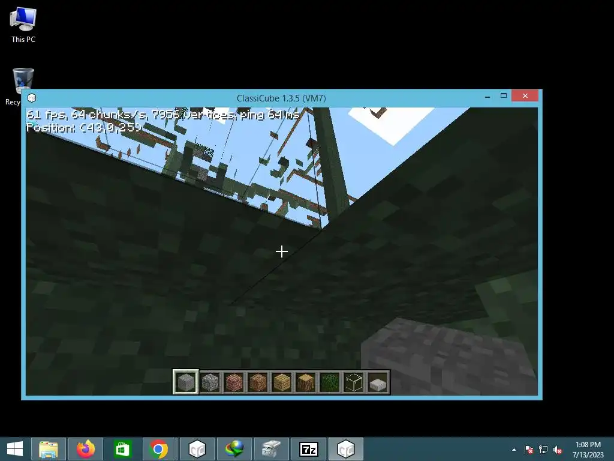The width and height of the screenshot is (614, 461).
Task: Click the muted volume tray icon
Action: (558, 450)
